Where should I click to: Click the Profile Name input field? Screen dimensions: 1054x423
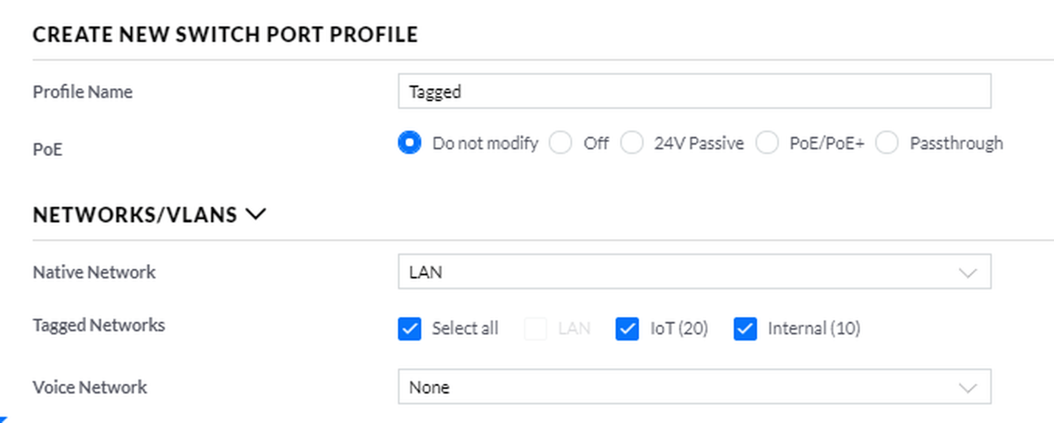694,92
